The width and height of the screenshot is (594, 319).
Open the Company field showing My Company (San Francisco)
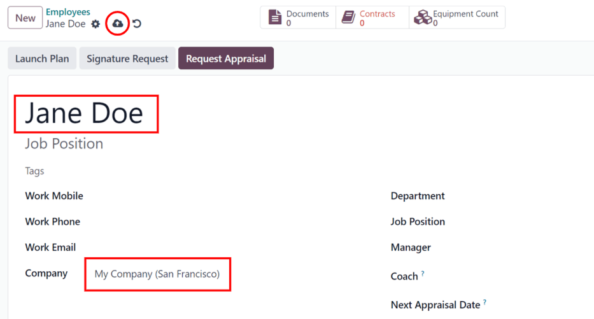pyautogui.click(x=157, y=274)
